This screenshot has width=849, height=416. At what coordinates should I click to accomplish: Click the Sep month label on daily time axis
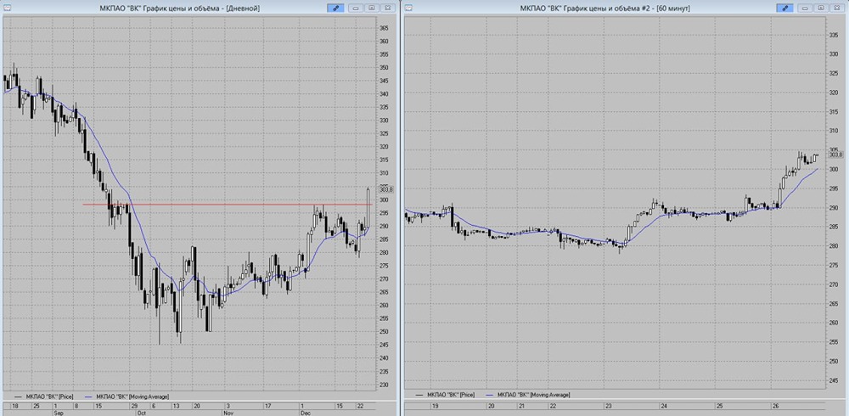pos(57,413)
